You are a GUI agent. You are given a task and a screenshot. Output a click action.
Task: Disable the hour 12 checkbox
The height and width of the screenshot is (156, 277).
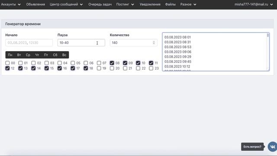[7, 68]
